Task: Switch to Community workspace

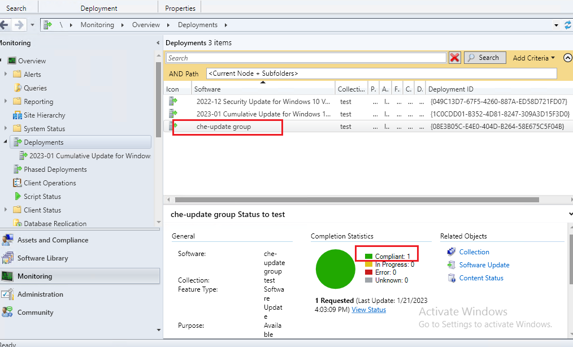Action: point(80,313)
